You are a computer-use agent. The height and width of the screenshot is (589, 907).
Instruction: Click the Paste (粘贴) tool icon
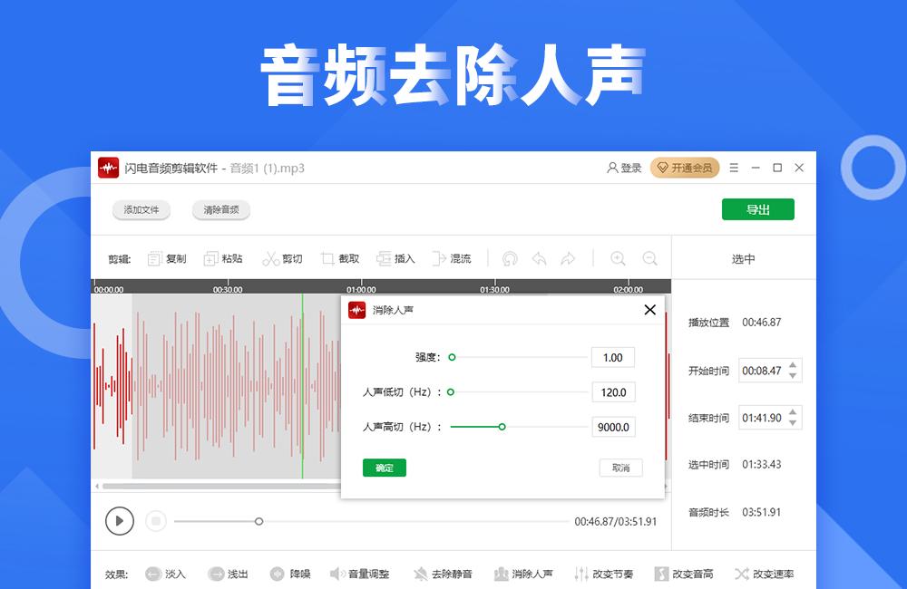click(x=210, y=259)
